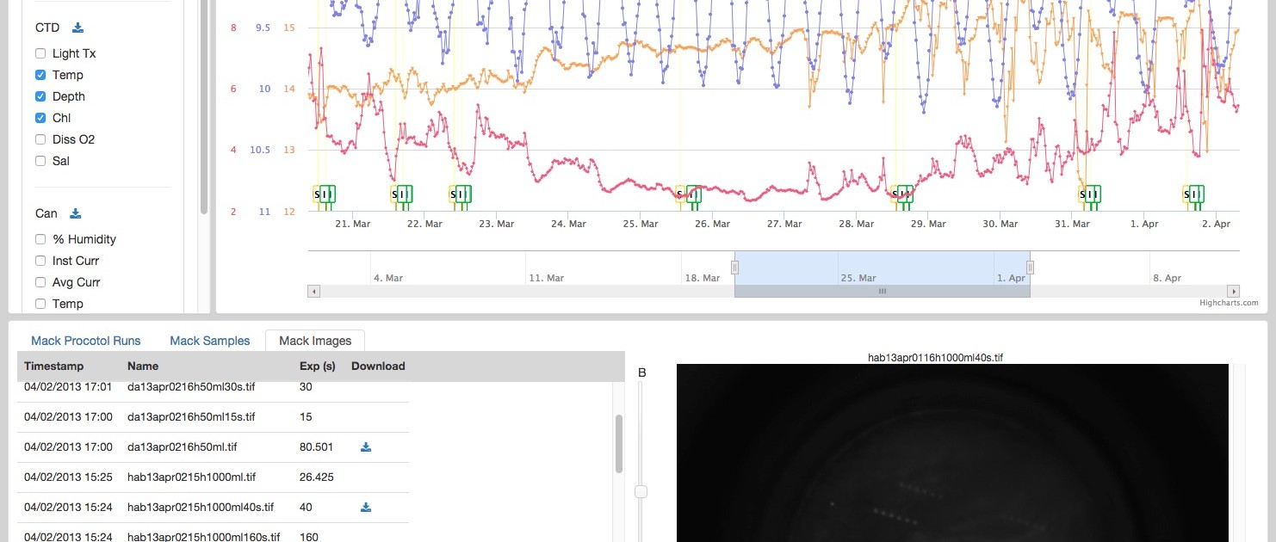Click the navigator scrollbar right arrow
The height and width of the screenshot is (542, 1276).
point(1234,292)
